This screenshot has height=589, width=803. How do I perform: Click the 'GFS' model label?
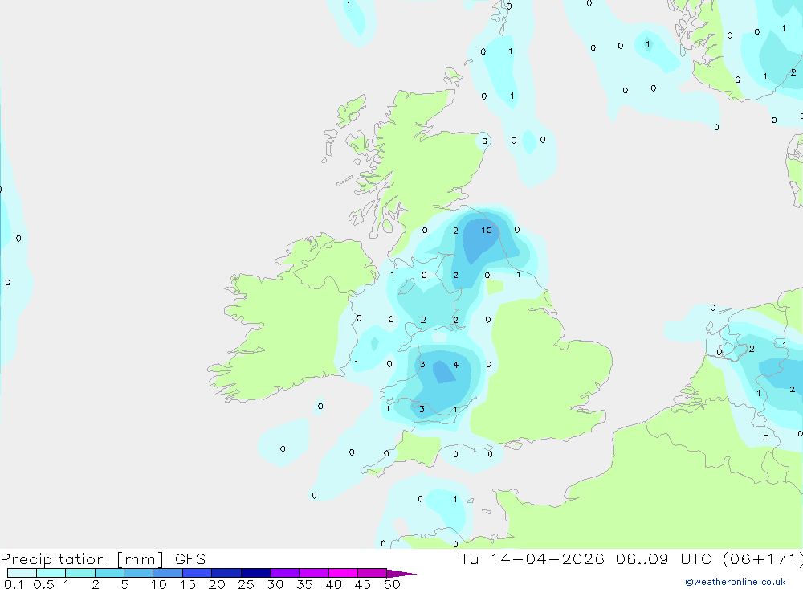pyautogui.click(x=190, y=559)
